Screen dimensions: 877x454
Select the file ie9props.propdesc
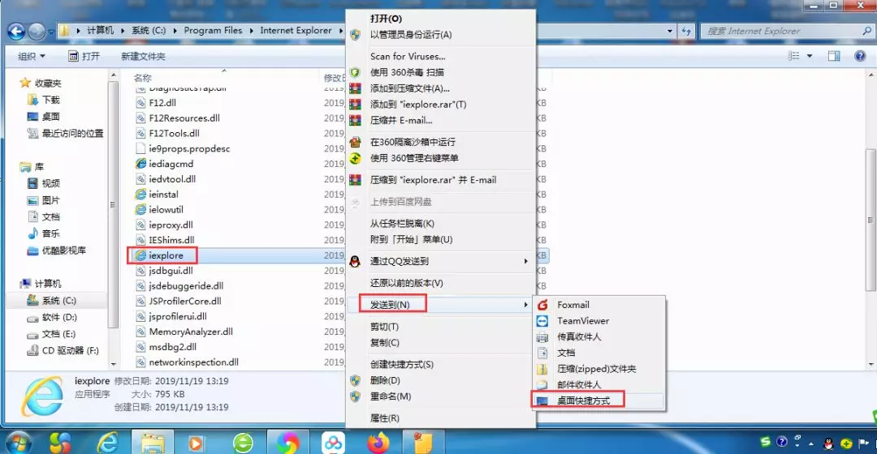pyautogui.click(x=189, y=148)
